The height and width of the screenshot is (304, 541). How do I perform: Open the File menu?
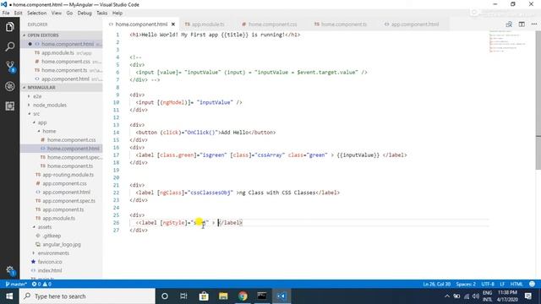[6, 13]
